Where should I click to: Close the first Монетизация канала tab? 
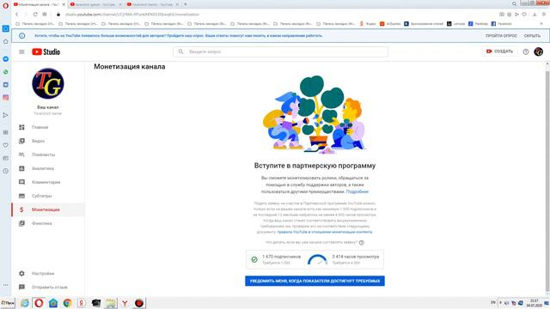pos(64,4)
